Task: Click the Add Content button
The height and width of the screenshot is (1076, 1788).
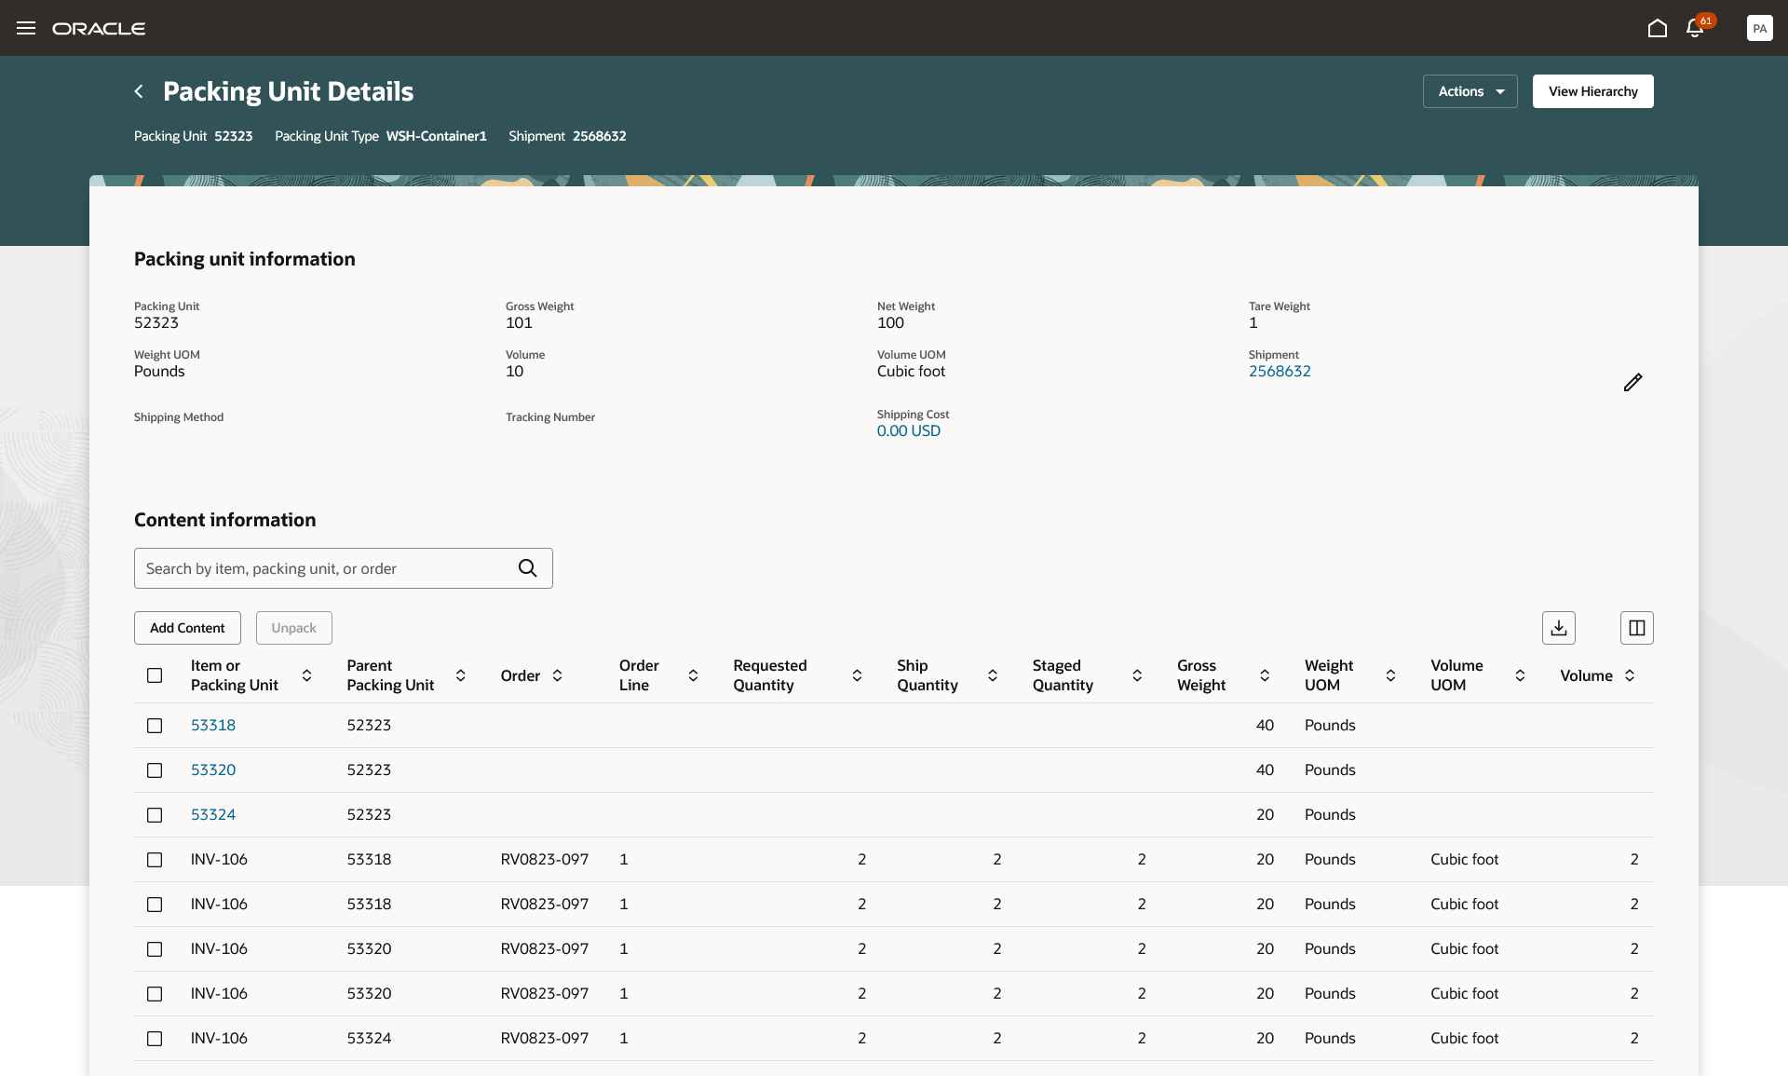Action: (187, 628)
